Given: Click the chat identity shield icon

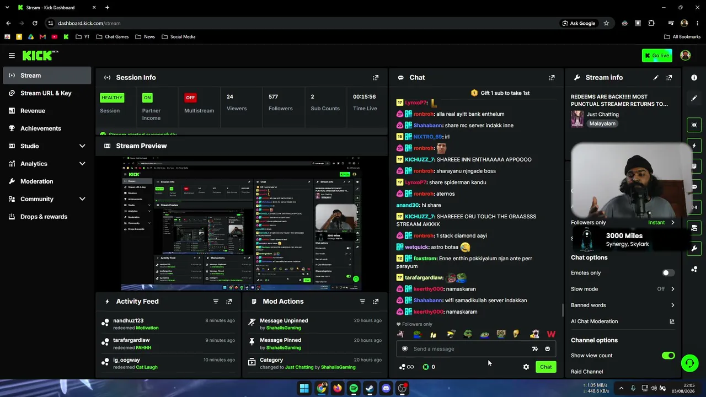Looking at the screenshot, I should [405, 349].
